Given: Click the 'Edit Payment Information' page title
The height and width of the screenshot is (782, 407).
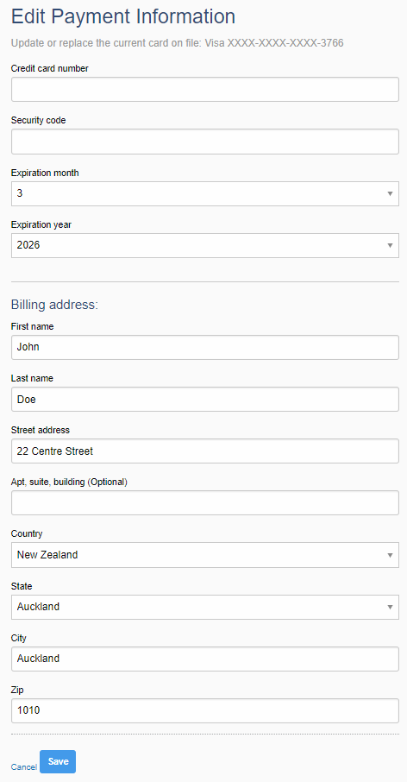Looking at the screenshot, I should [123, 17].
